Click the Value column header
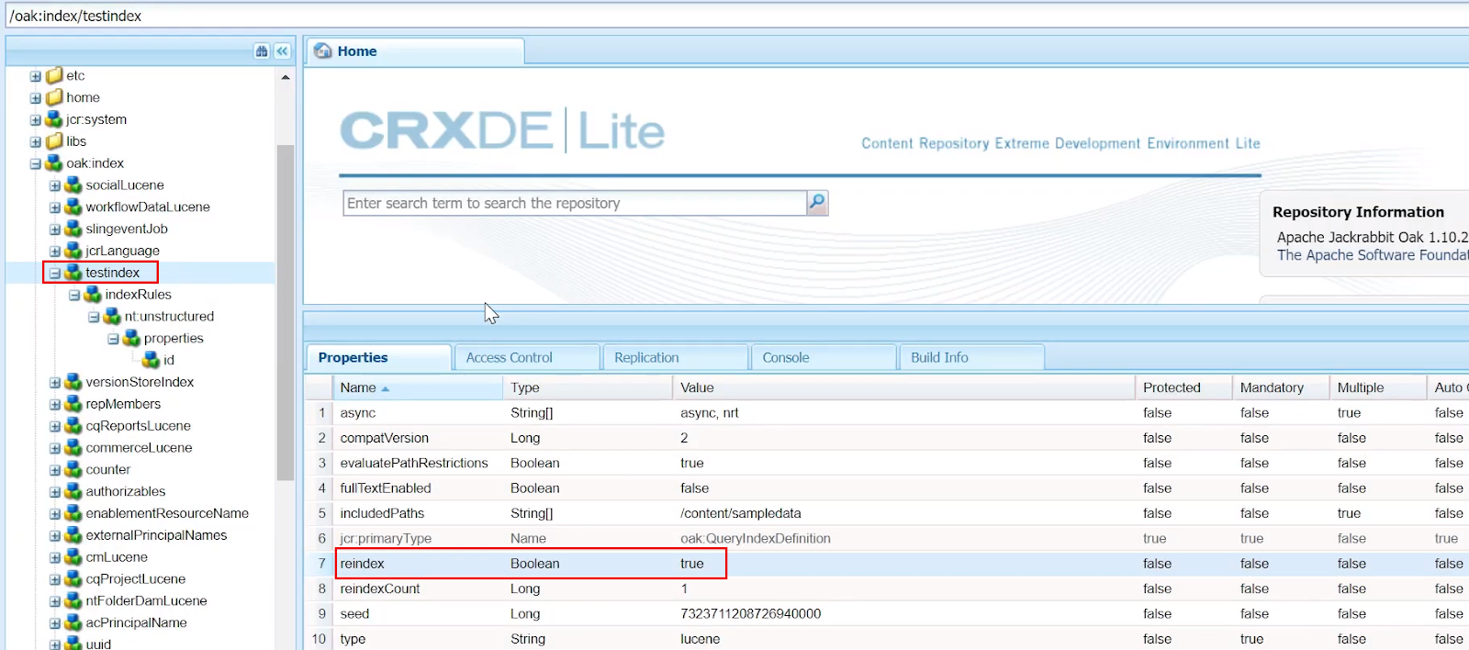This screenshot has width=1469, height=650. 904,387
